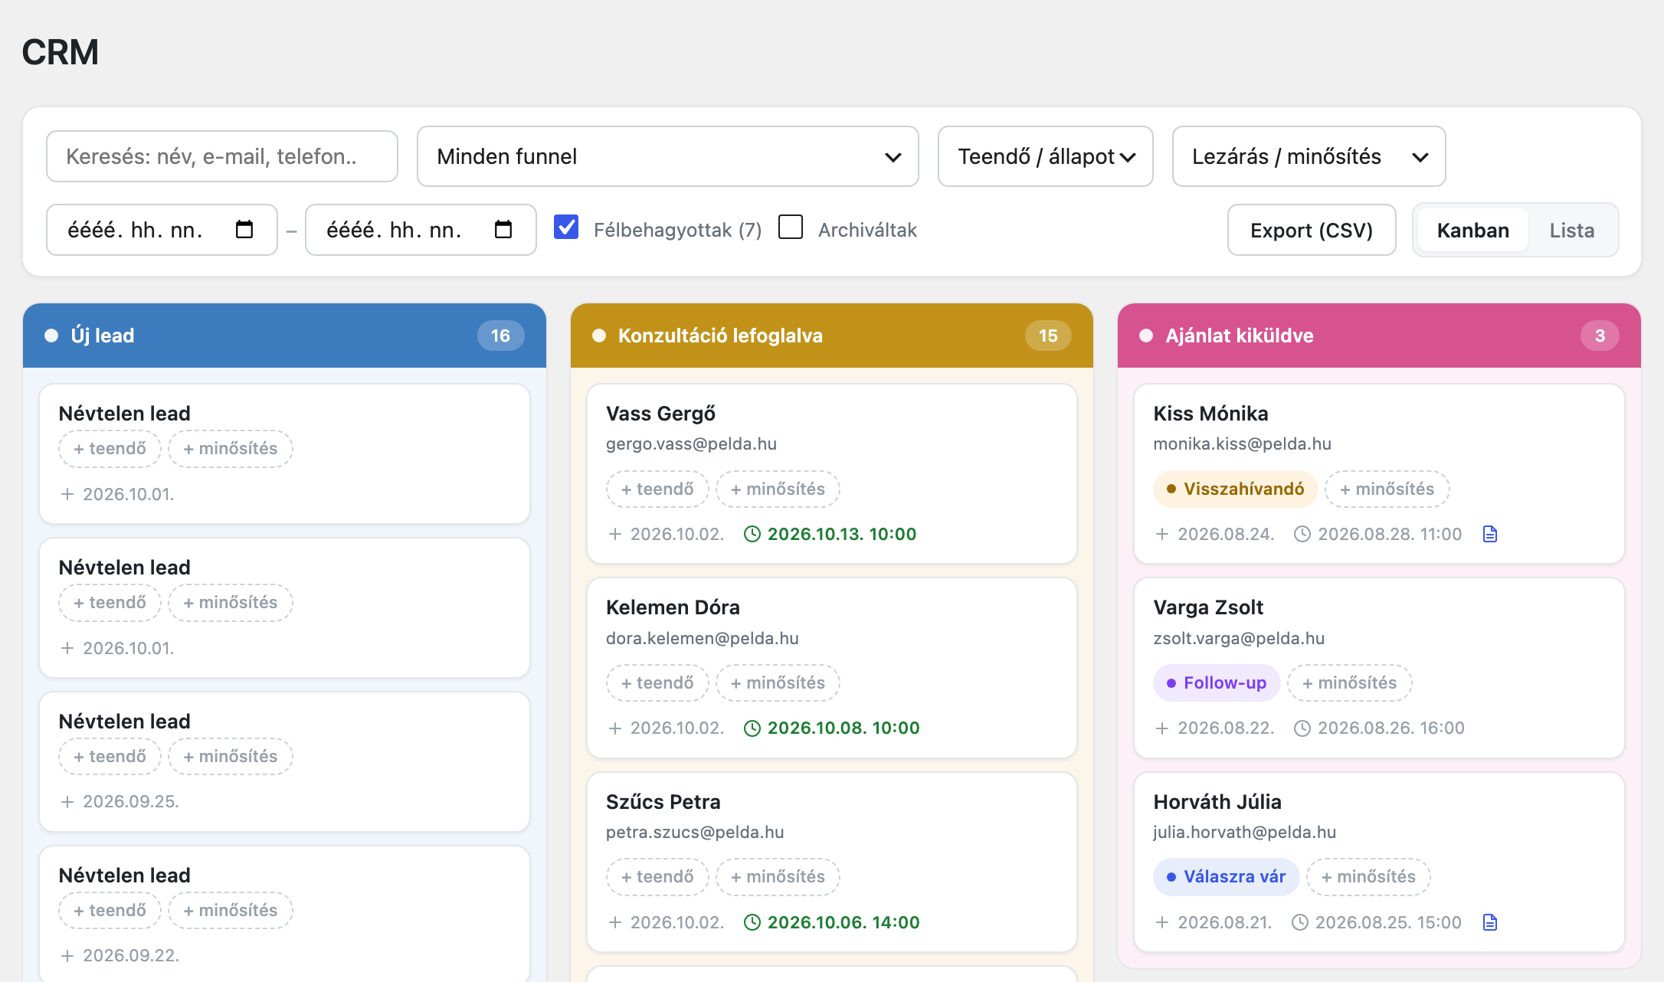This screenshot has height=982, width=1664.
Task: Focus the name, e-mail, phone search field
Action: [x=222, y=156]
